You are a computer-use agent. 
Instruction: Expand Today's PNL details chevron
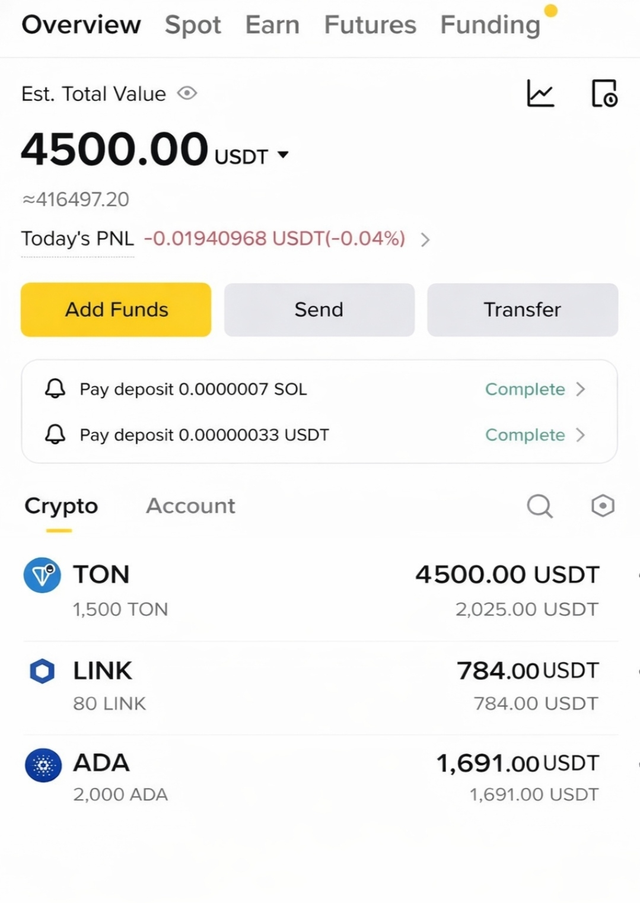point(425,240)
